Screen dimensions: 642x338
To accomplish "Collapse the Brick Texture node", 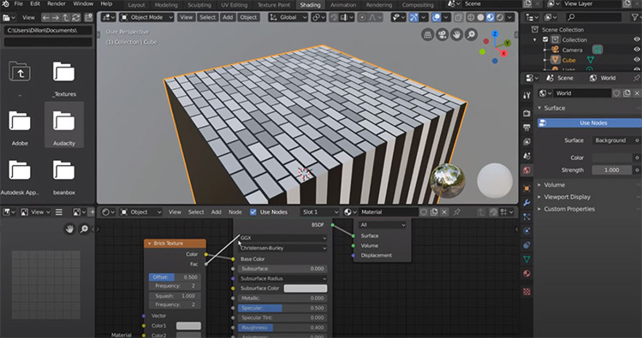I will [150, 244].
